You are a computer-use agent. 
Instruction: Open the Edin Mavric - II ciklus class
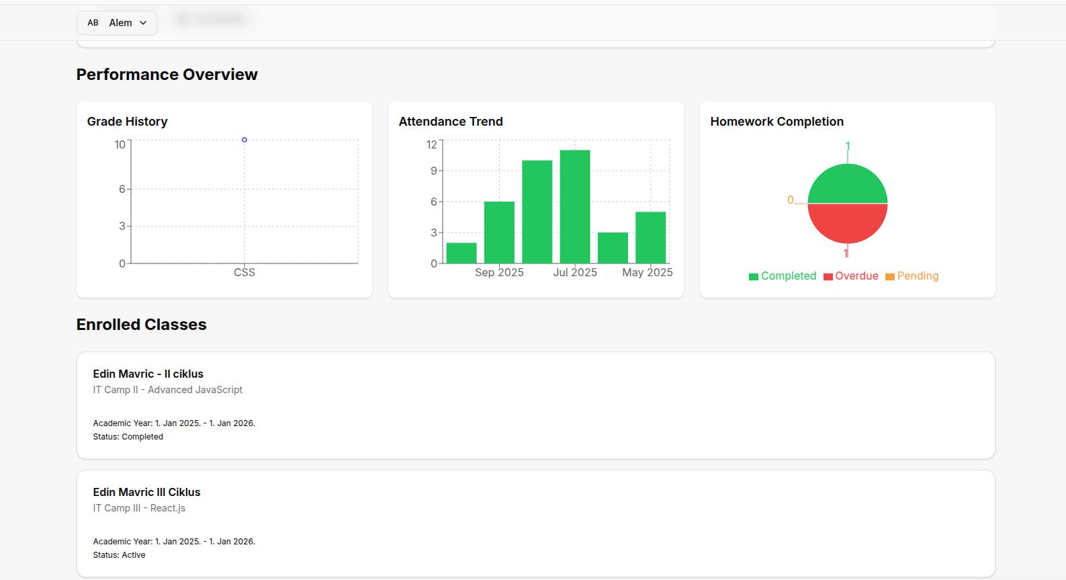coord(148,374)
